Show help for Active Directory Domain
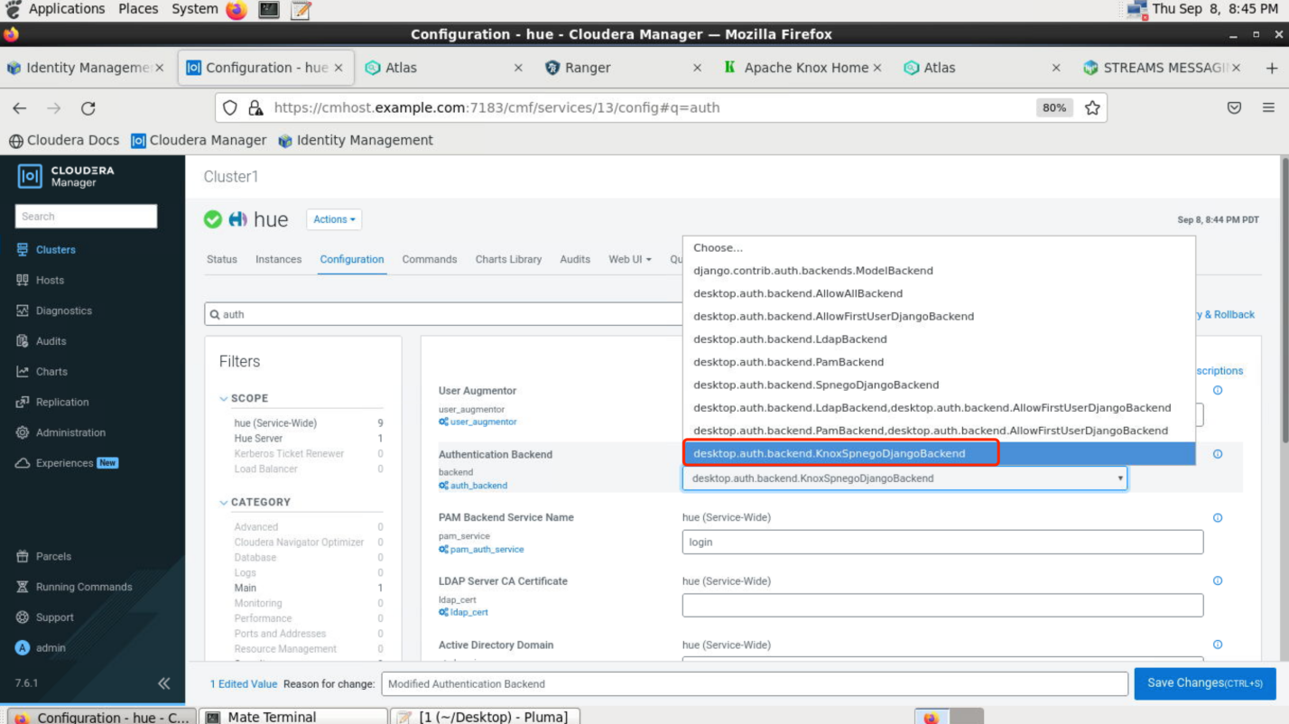 [1218, 645]
